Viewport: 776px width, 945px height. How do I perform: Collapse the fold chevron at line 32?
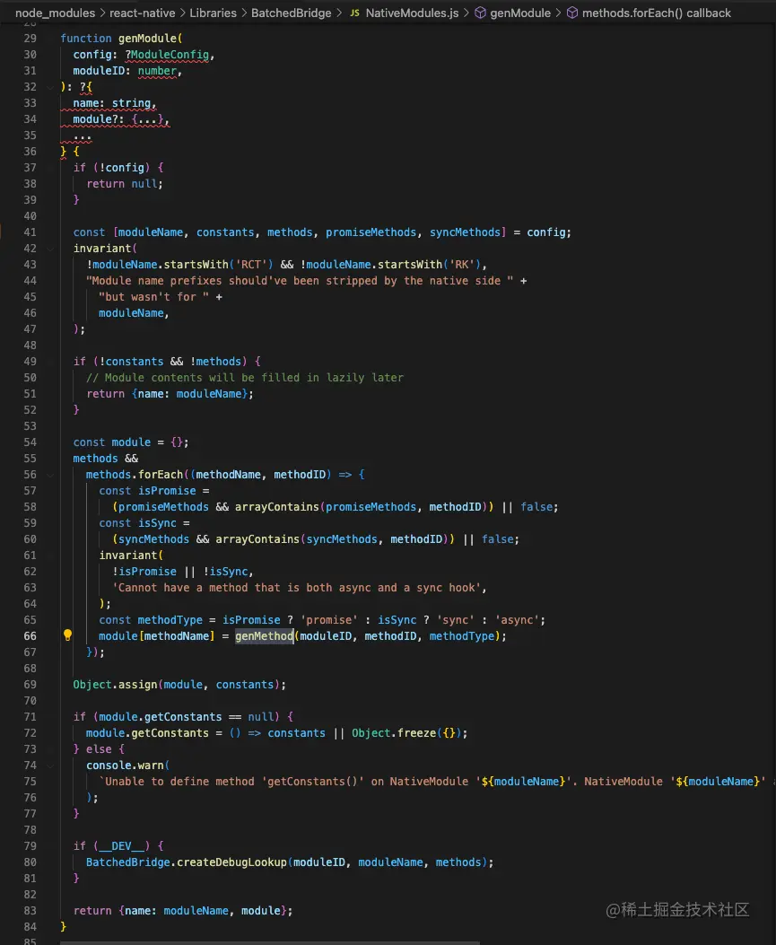(x=50, y=87)
